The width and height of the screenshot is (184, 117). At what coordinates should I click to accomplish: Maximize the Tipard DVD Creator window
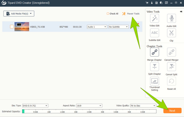176,3
